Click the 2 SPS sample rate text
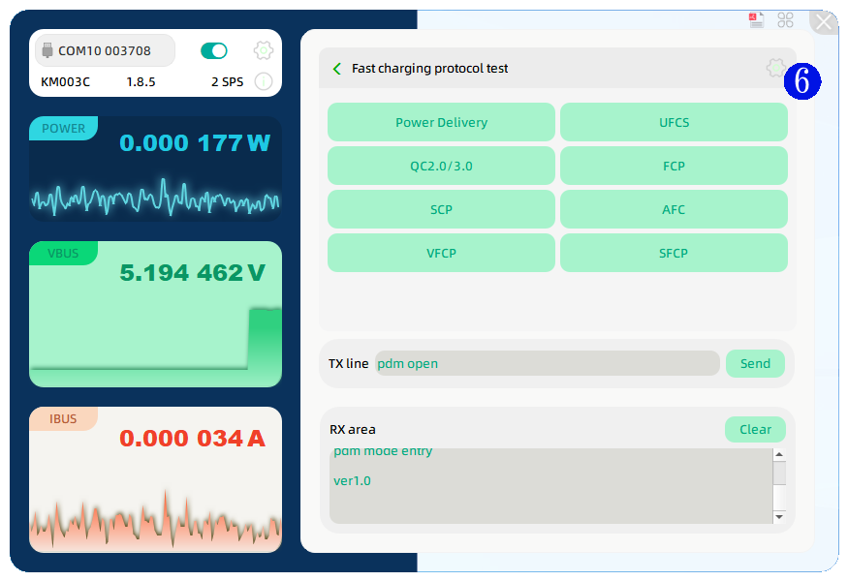The image size is (848, 581). [x=227, y=81]
